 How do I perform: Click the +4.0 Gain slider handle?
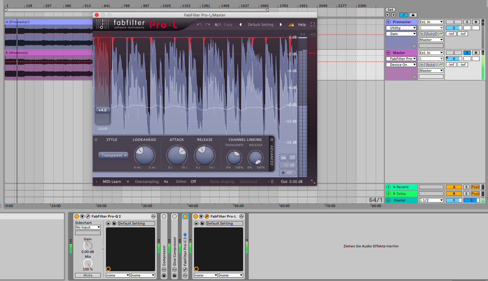[x=102, y=110]
